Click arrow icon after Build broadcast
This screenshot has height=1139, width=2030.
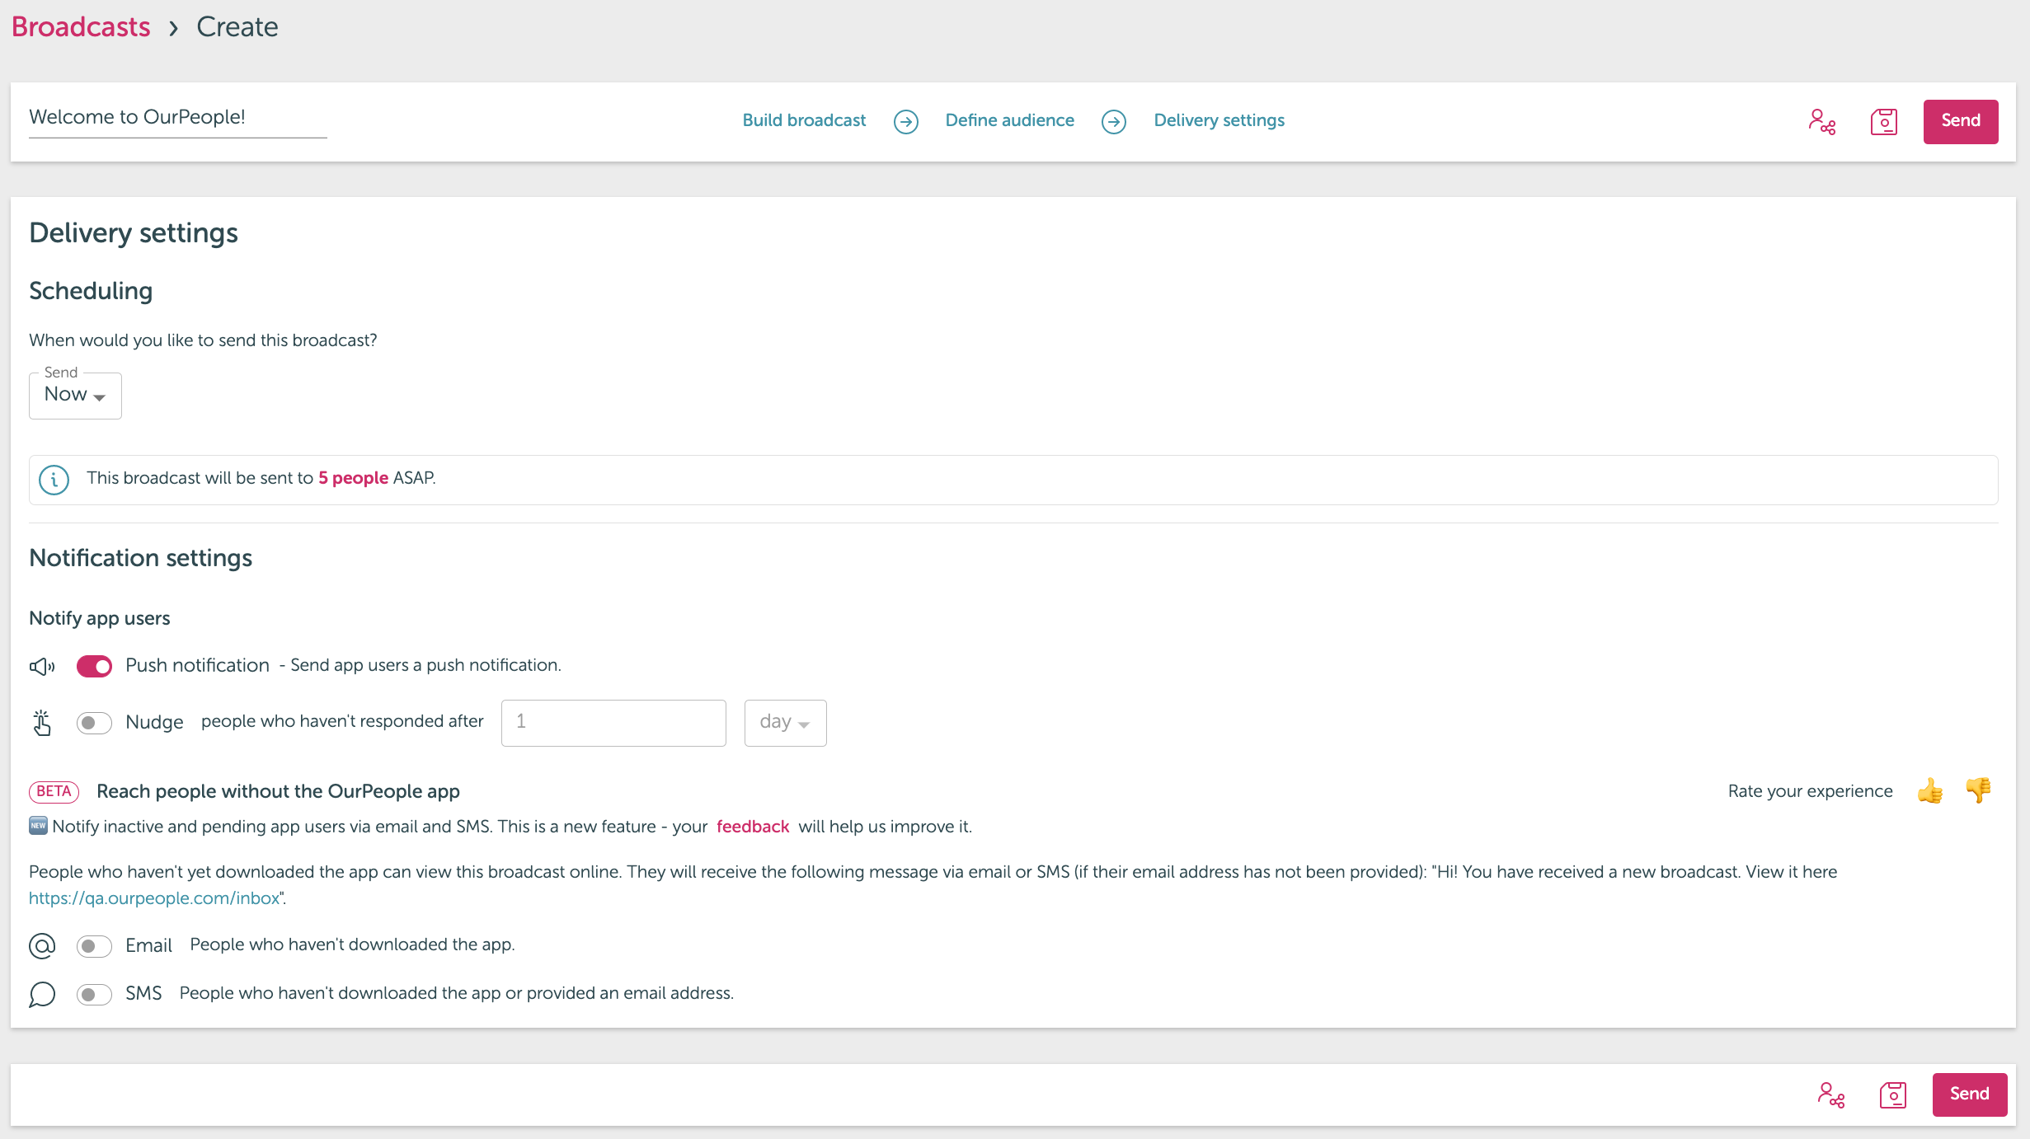[906, 122]
